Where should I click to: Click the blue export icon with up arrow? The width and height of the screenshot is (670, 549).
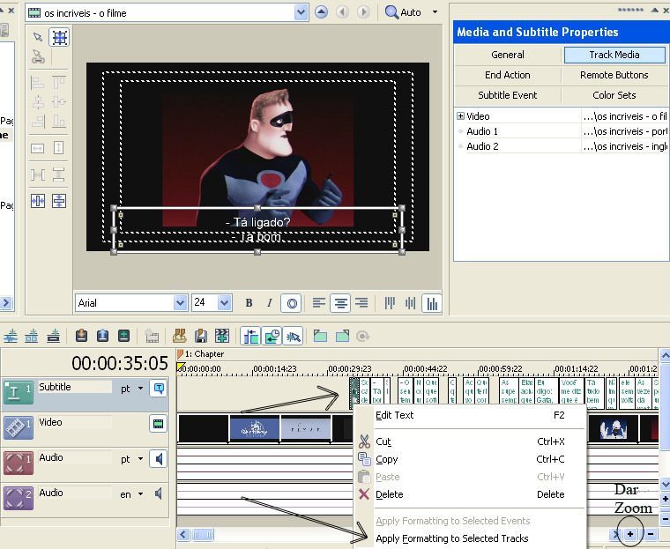point(102,336)
